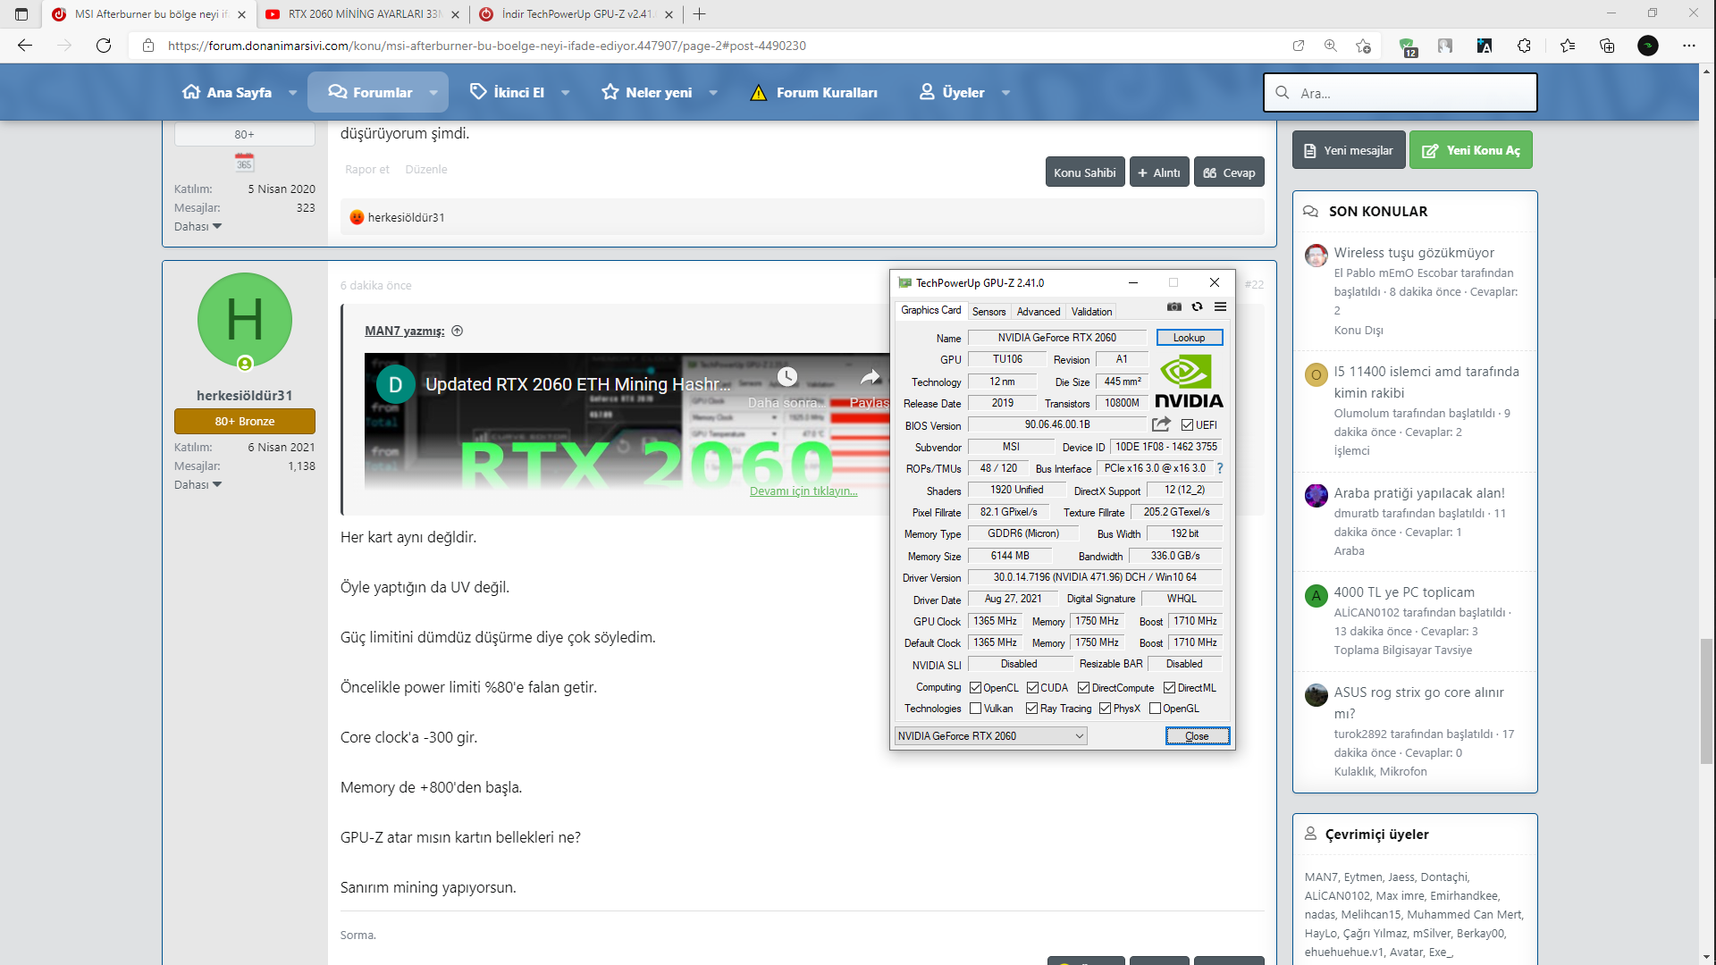Switch to the GPU-Z Validation tab

point(1091,312)
